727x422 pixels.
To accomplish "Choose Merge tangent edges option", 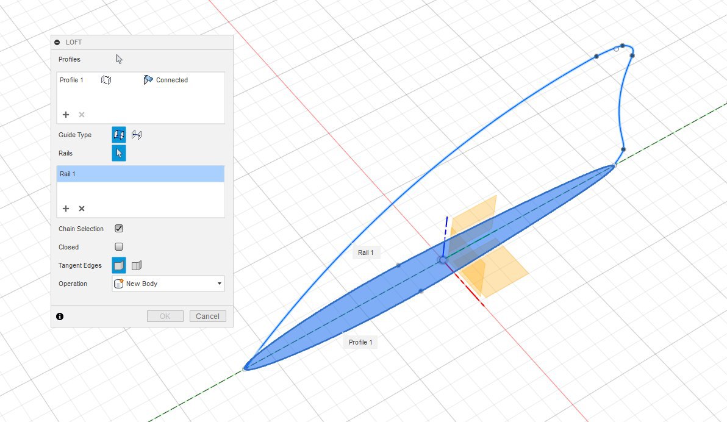I will (x=119, y=265).
